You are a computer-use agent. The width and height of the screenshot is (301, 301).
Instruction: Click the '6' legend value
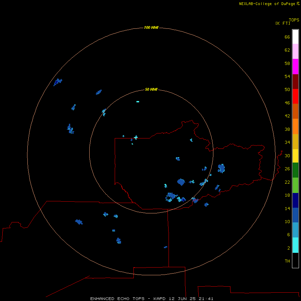pos(289,235)
